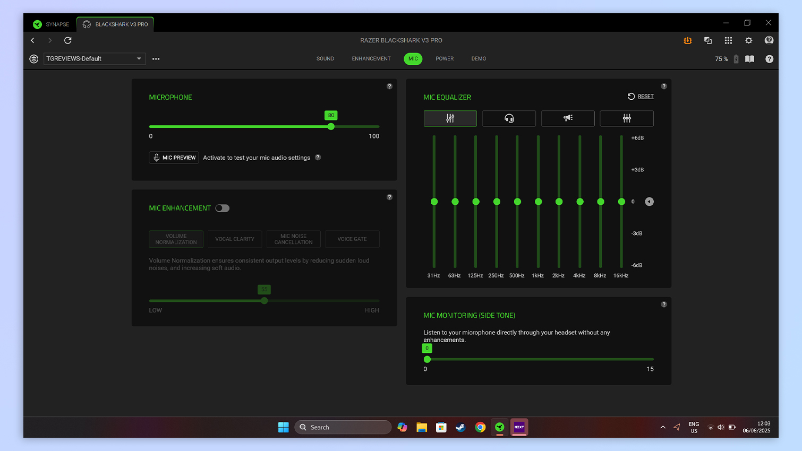This screenshot has width=802, height=451.
Task: Click the taskbar Search box
Action: pyautogui.click(x=343, y=427)
